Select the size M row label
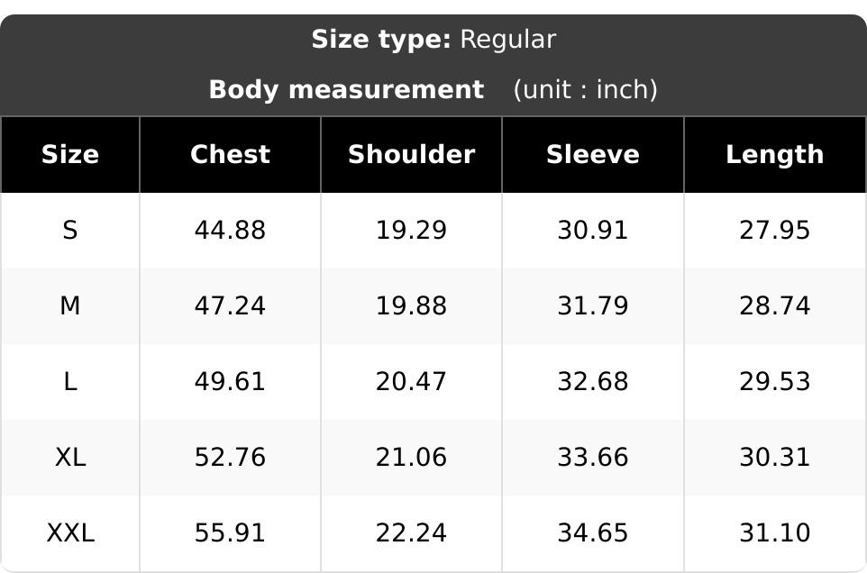 (x=70, y=306)
